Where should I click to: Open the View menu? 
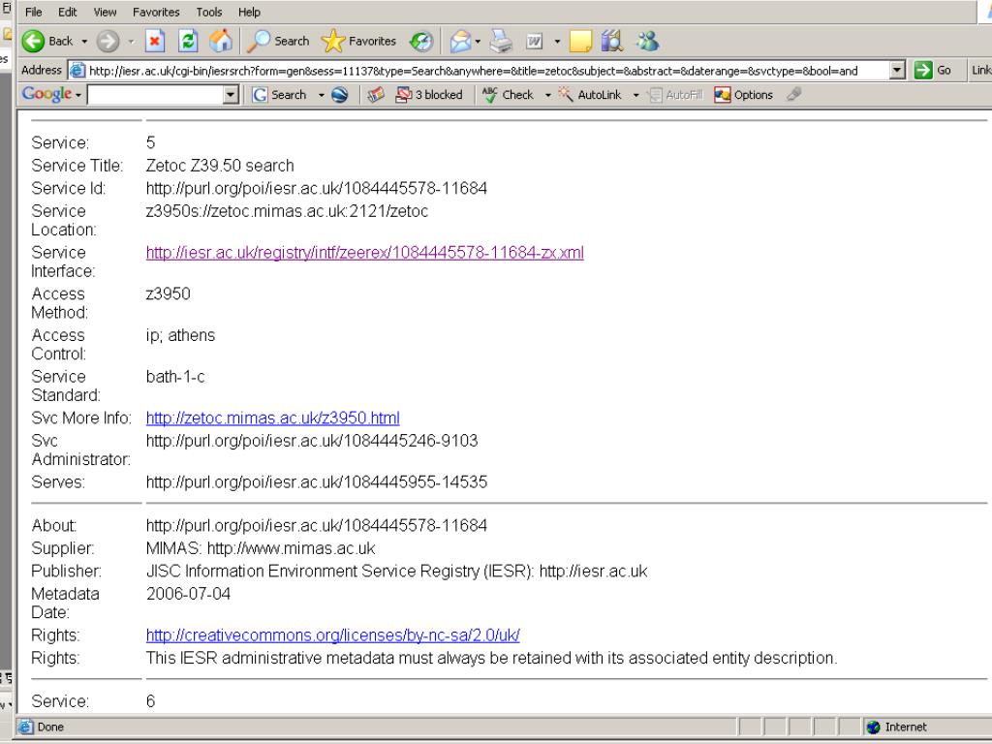pos(105,12)
